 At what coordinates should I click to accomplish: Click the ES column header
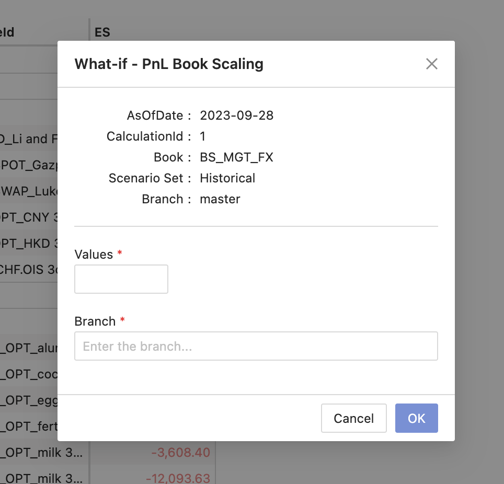pyautogui.click(x=101, y=32)
